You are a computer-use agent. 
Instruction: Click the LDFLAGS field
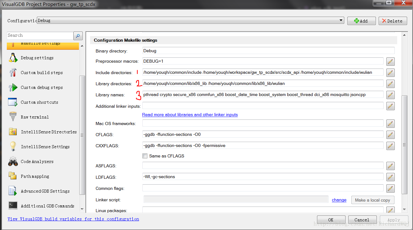(263, 177)
